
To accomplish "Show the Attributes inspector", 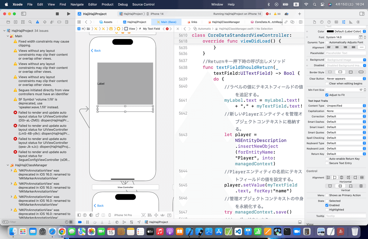I will tap(343, 22).
